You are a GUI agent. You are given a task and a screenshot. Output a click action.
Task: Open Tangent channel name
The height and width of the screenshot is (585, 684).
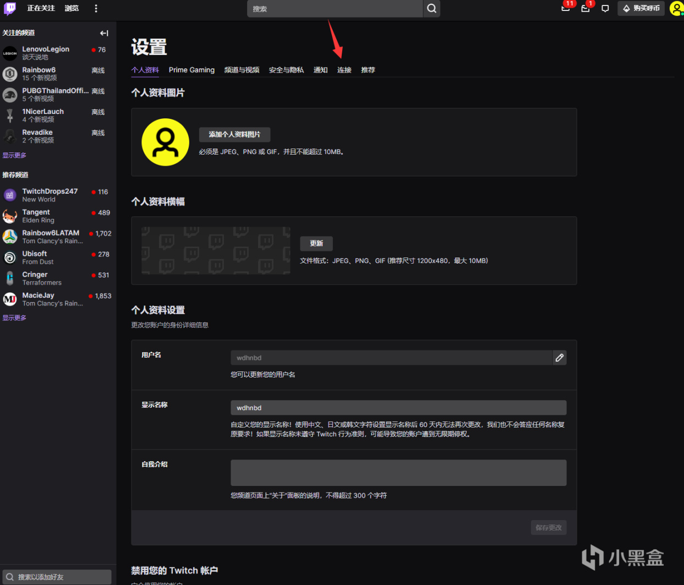pos(36,212)
